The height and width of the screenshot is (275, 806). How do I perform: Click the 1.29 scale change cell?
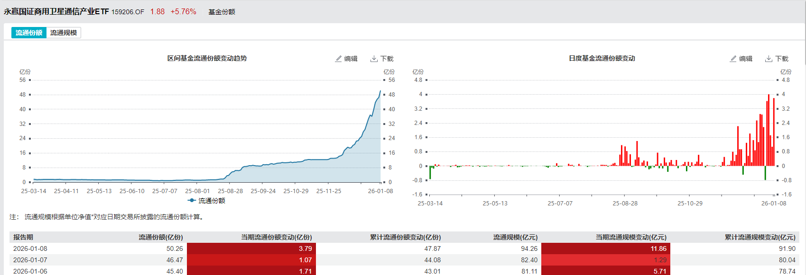click(x=606, y=260)
